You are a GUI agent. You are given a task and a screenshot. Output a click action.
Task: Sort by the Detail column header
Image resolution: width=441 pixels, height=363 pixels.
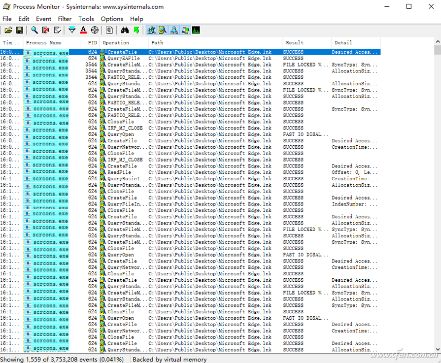click(356, 43)
